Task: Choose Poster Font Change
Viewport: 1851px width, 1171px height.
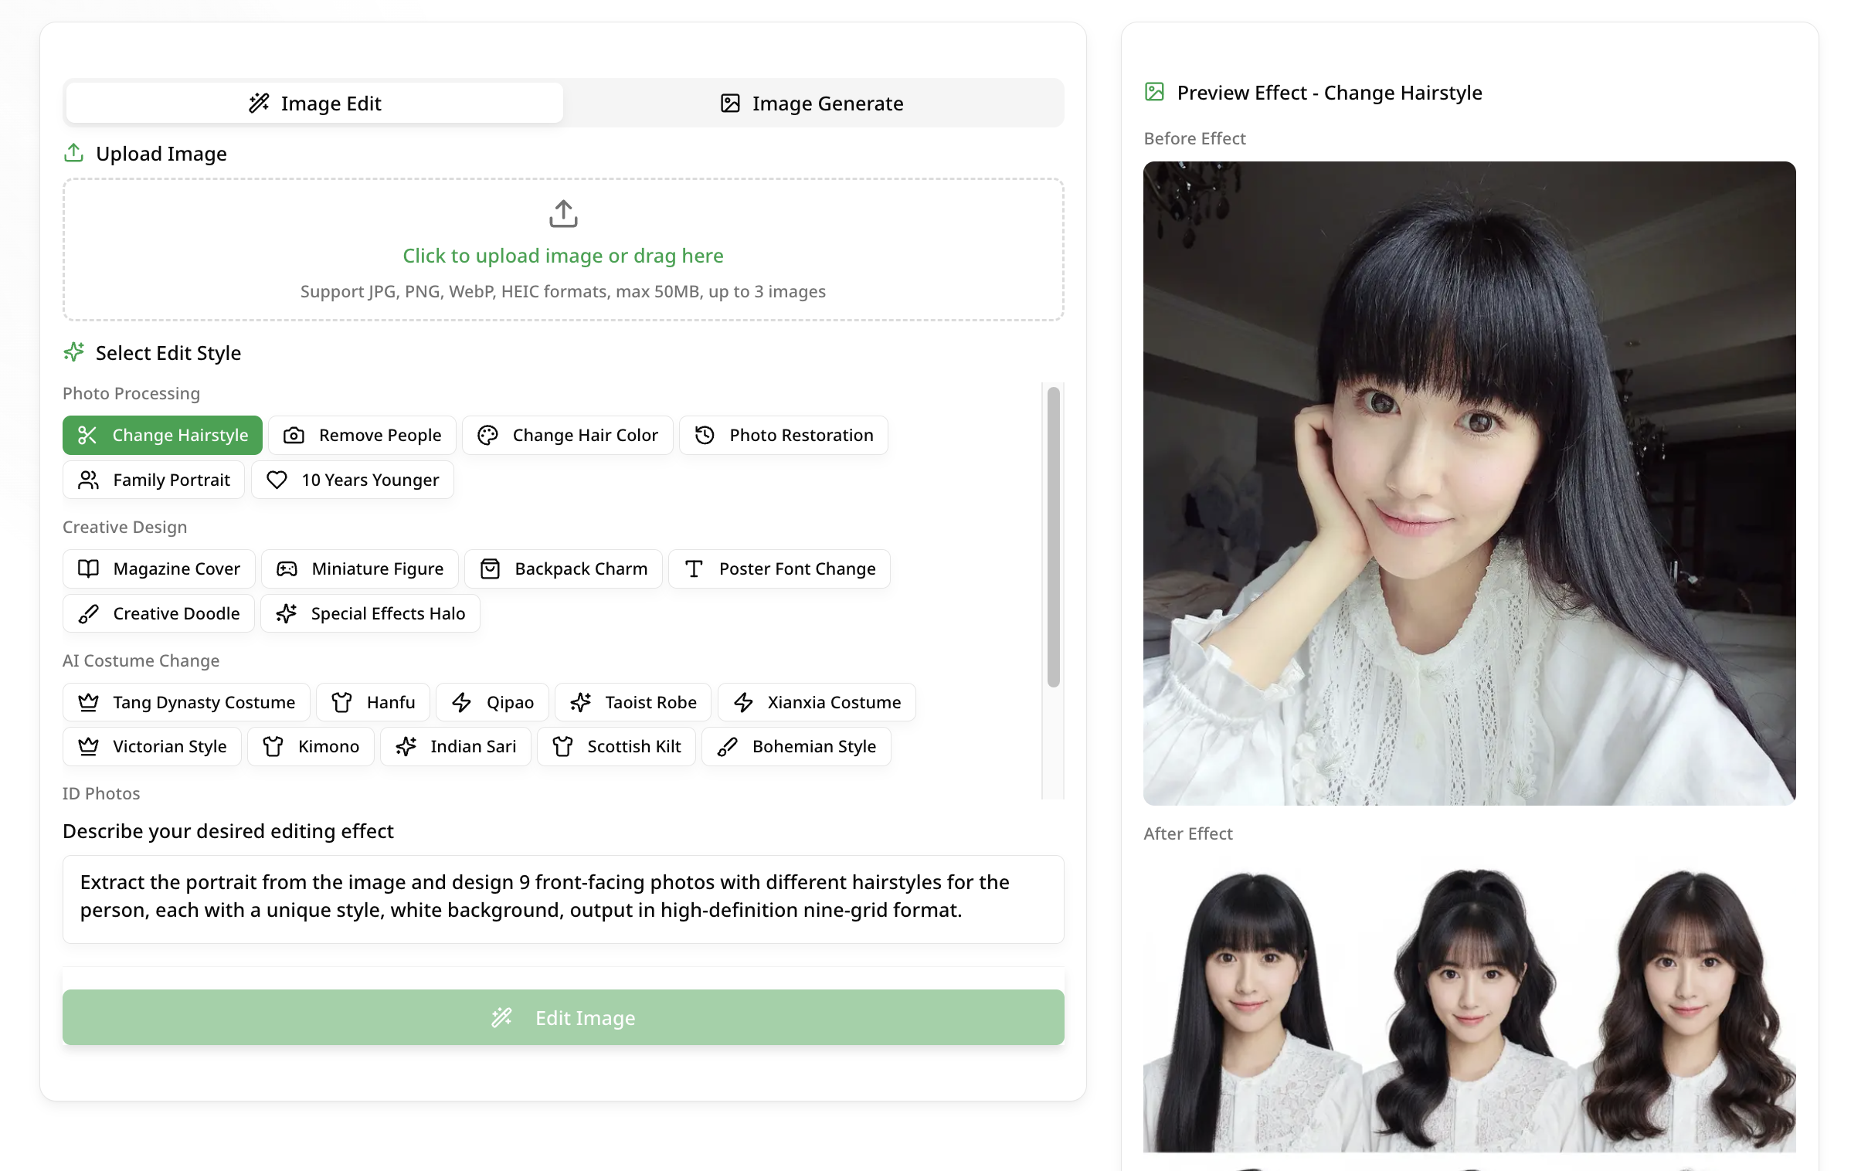Action: [x=779, y=569]
